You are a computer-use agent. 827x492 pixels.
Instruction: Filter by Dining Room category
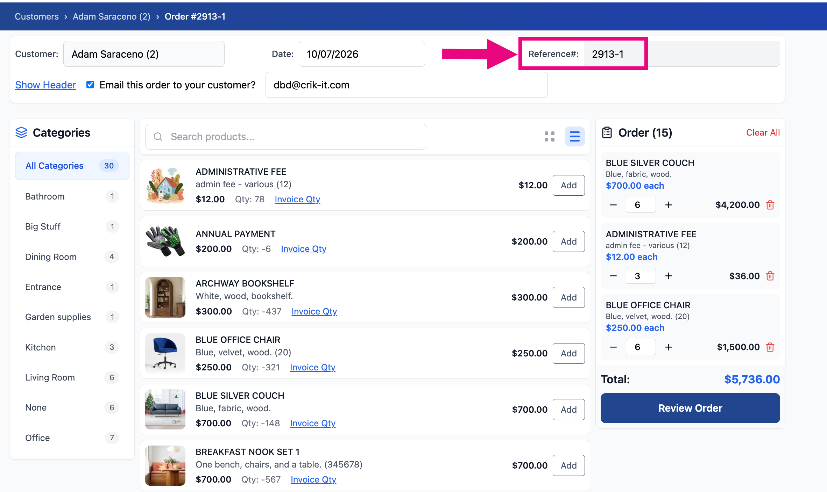[x=72, y=257]
